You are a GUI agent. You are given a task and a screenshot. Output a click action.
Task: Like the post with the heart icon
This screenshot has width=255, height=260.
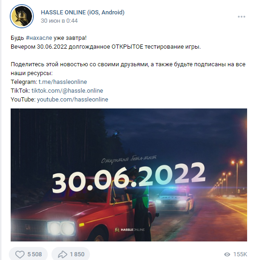tap(20, 254)
